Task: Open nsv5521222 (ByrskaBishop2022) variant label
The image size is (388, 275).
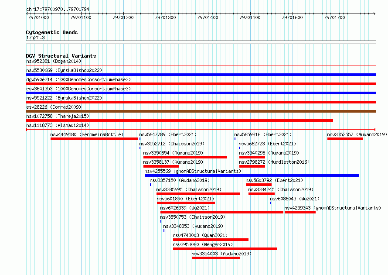Action: coord(64,98)
